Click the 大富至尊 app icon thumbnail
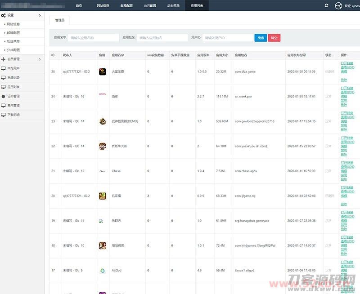Screen dimensions: 360x294 pyautogui.click(x=102, y=71)
